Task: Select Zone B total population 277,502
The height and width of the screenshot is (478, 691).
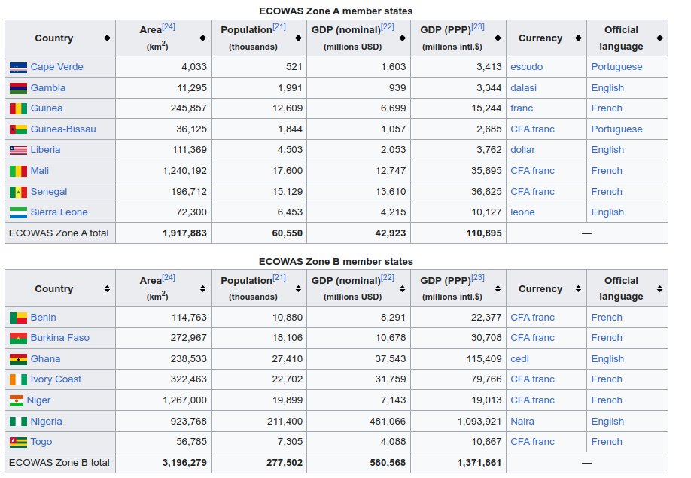Action: coord(285,463)
